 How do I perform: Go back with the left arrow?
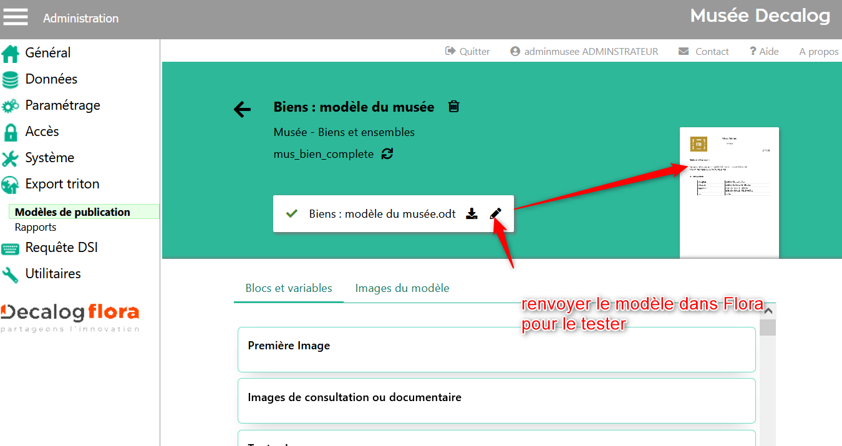[x=242, y=110]
